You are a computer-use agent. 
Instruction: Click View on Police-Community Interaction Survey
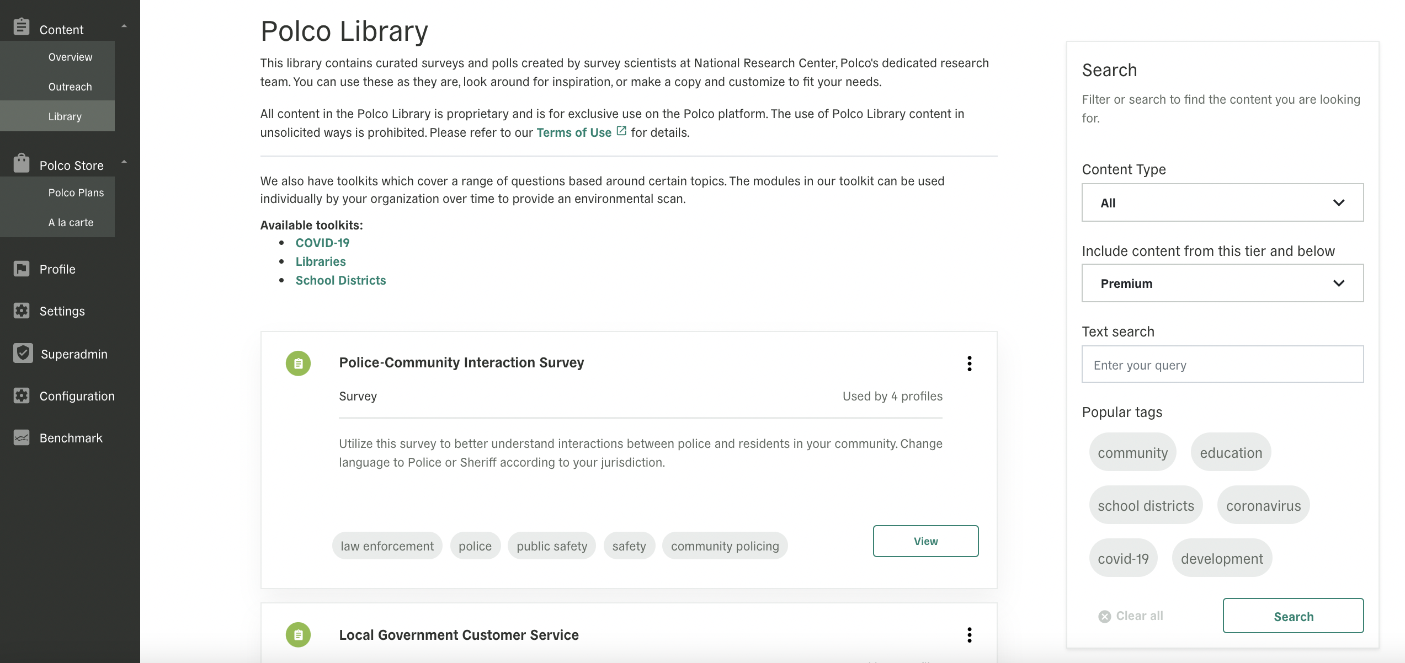pos(925,541)
